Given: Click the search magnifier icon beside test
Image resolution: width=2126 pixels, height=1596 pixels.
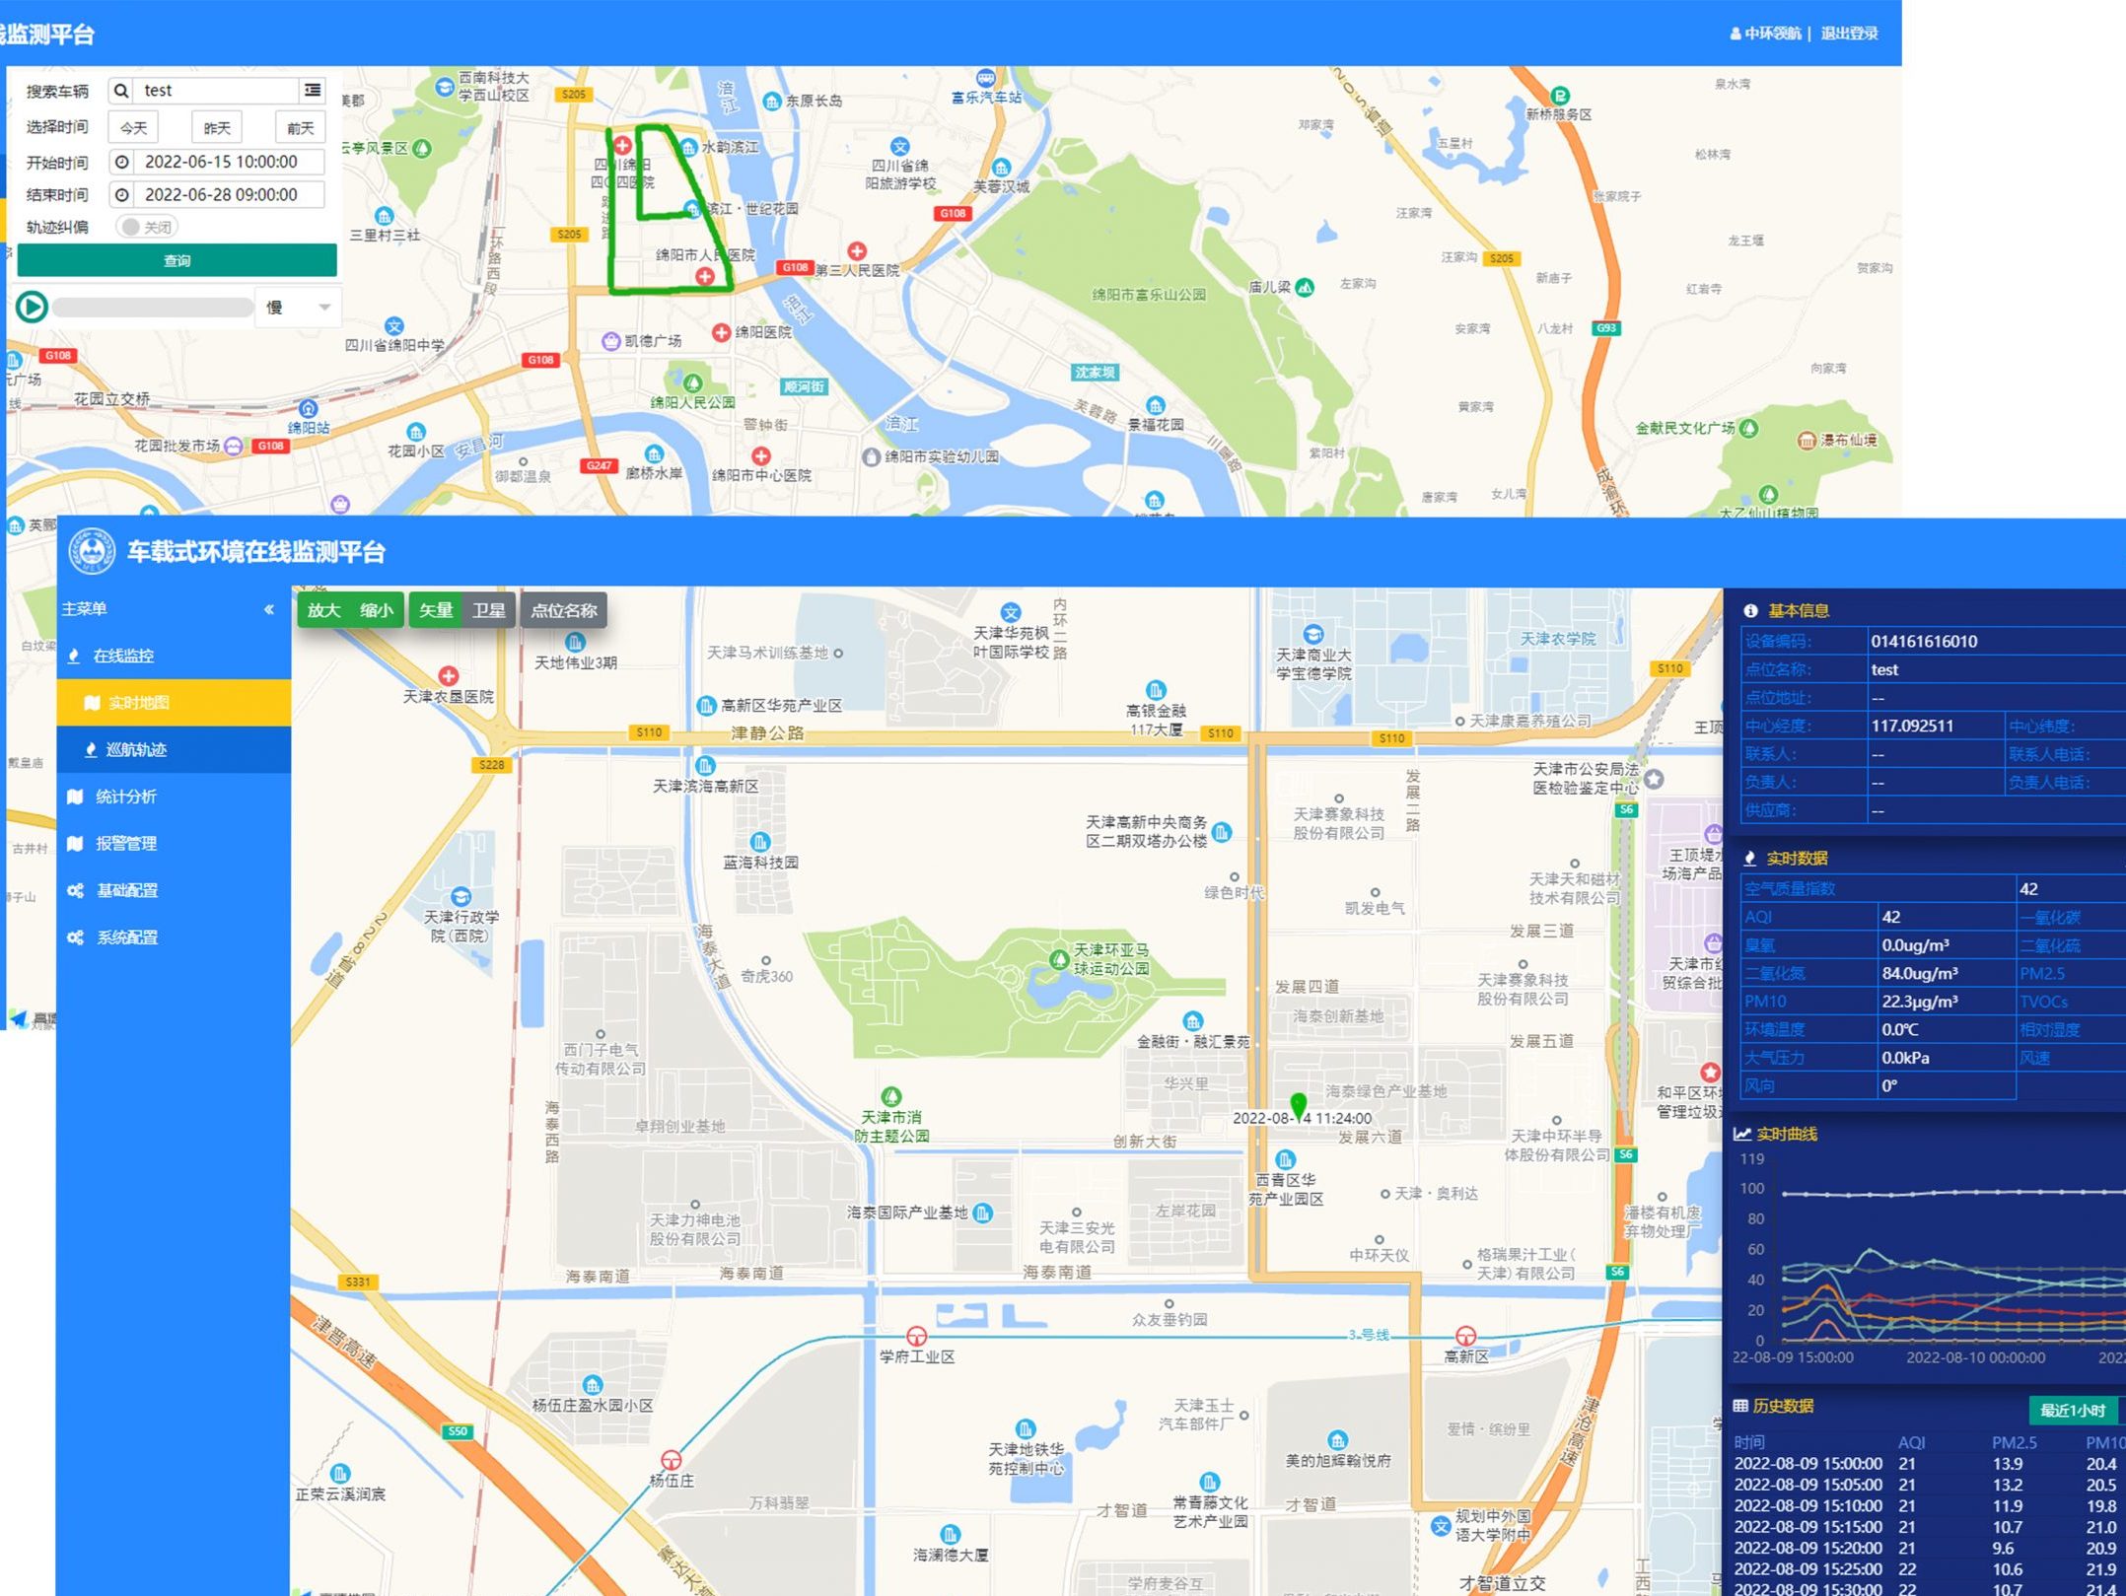Looking at the screenshot, I should (120, 91).
